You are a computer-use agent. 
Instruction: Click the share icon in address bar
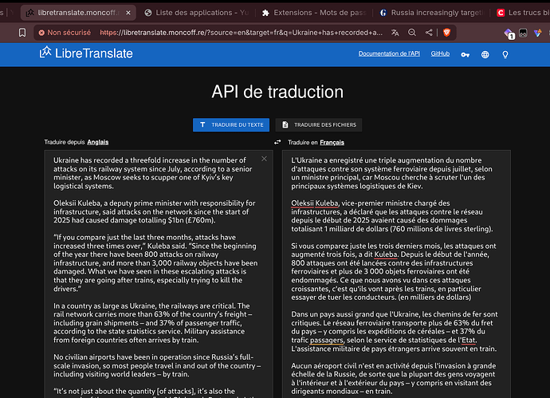click(x=430, y=33)
